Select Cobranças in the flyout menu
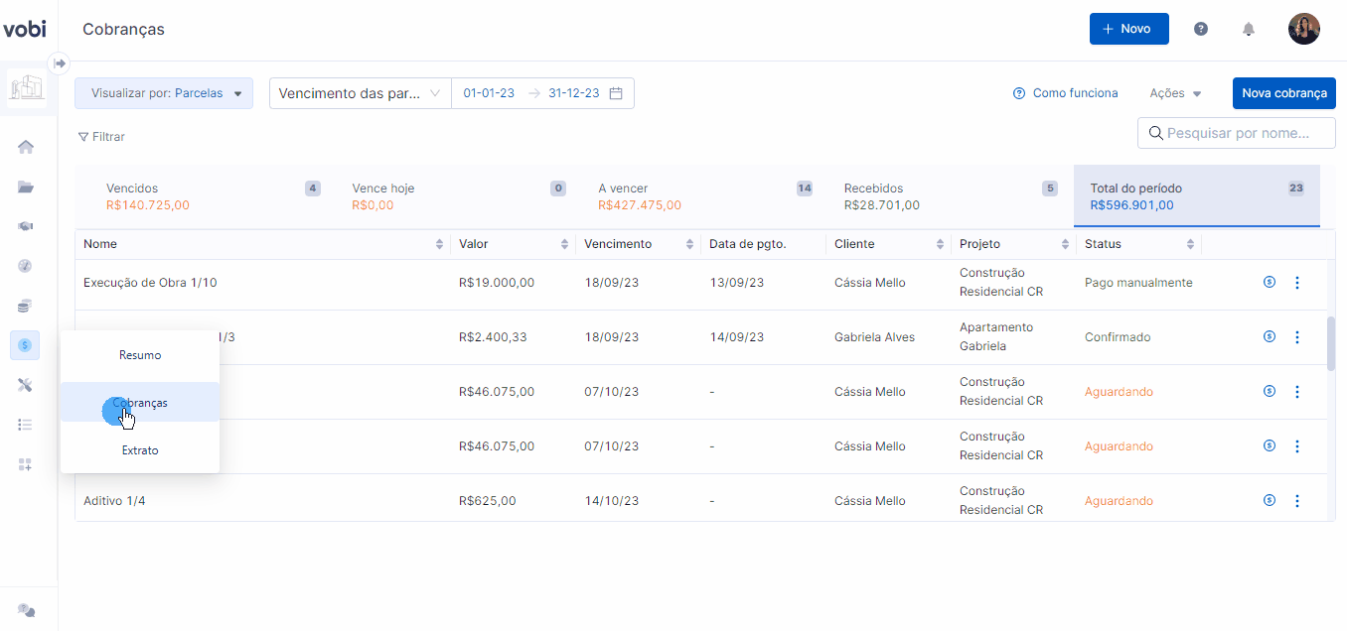The image size is (1347, 631). click(140, 403)
